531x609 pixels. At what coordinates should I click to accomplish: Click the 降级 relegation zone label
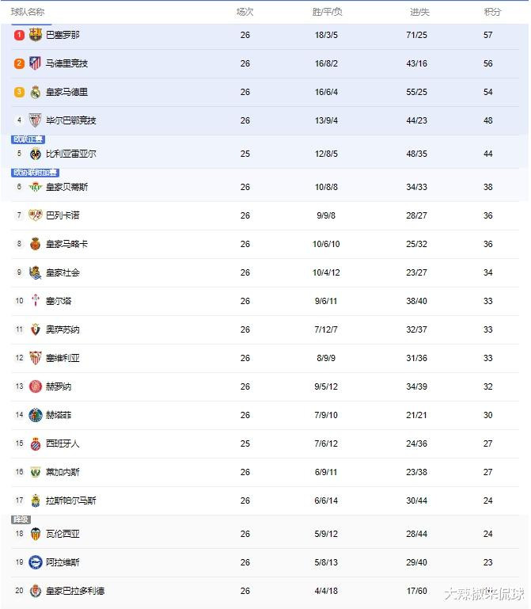point(21,520)
